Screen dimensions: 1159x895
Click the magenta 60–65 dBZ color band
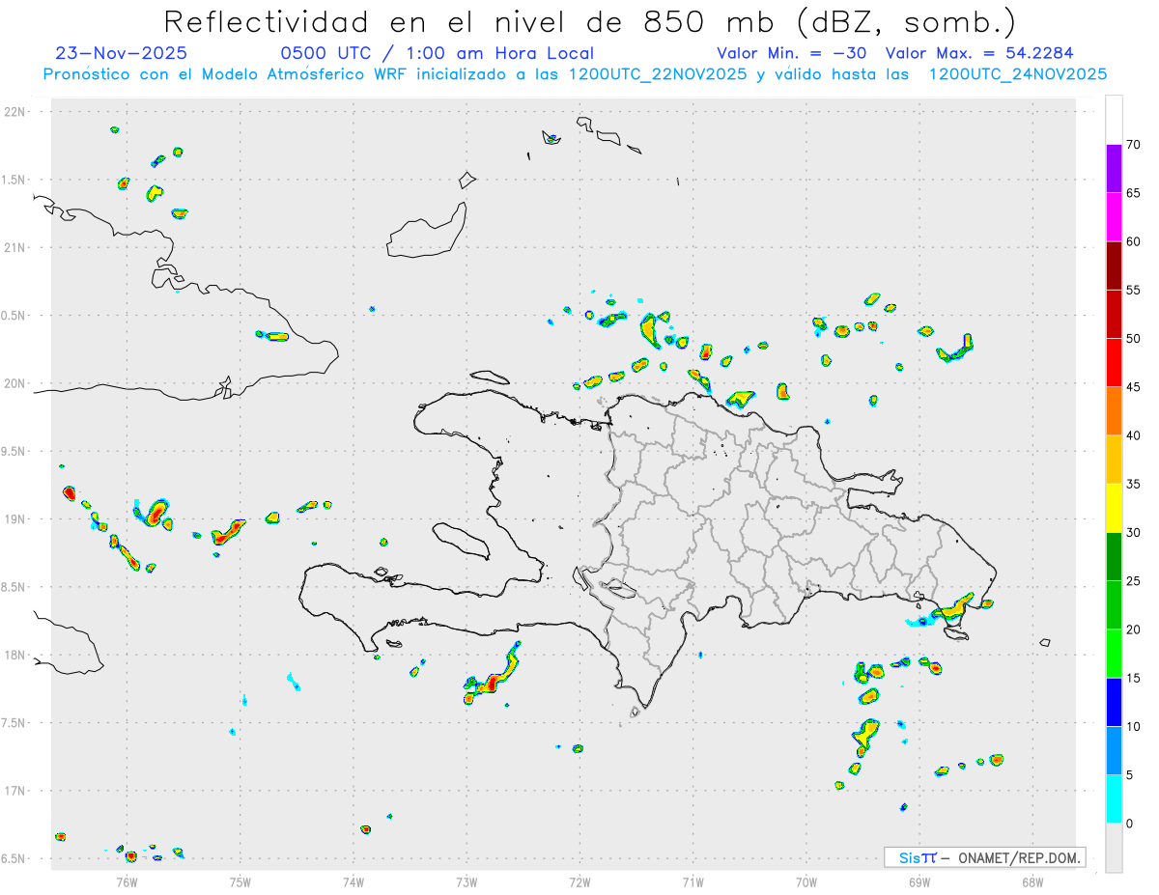pos(1114,216)
